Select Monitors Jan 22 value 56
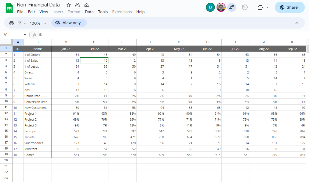This screenshot has height=182, width=309. (66, 149)
